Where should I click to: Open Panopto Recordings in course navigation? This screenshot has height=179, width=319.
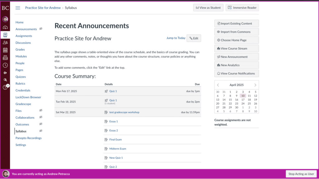pyautogui.click(x=28, y=138)
